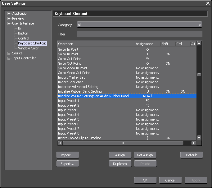
Task: Select Window Color in settings tree
Action: click(x=28, y=48)
